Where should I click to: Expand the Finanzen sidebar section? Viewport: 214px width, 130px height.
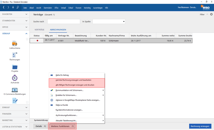click(14, 114)
